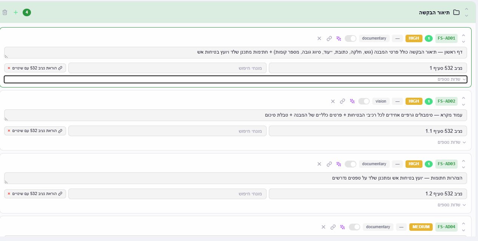
Task: Click the green plus icon to add an item
Action: click(15, 12)
